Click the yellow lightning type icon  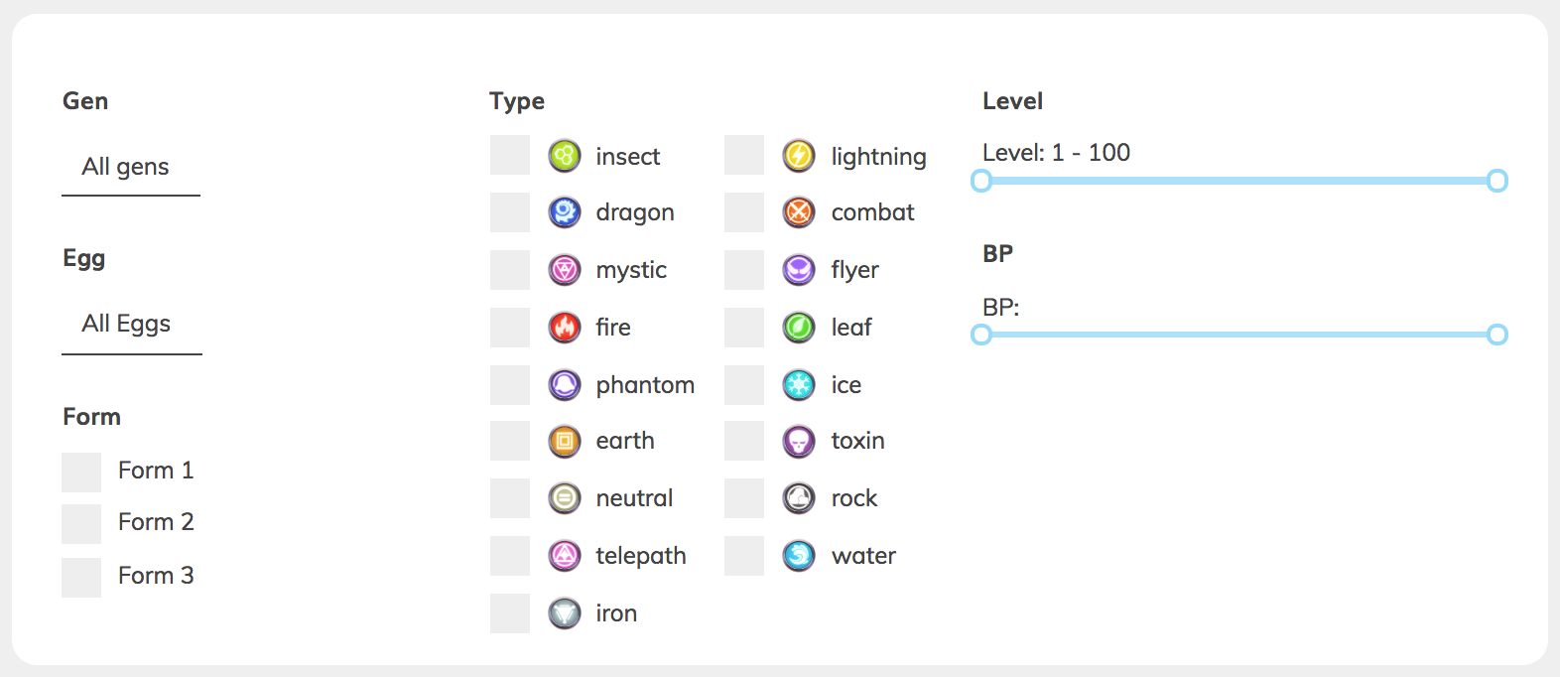pos(799,156)
